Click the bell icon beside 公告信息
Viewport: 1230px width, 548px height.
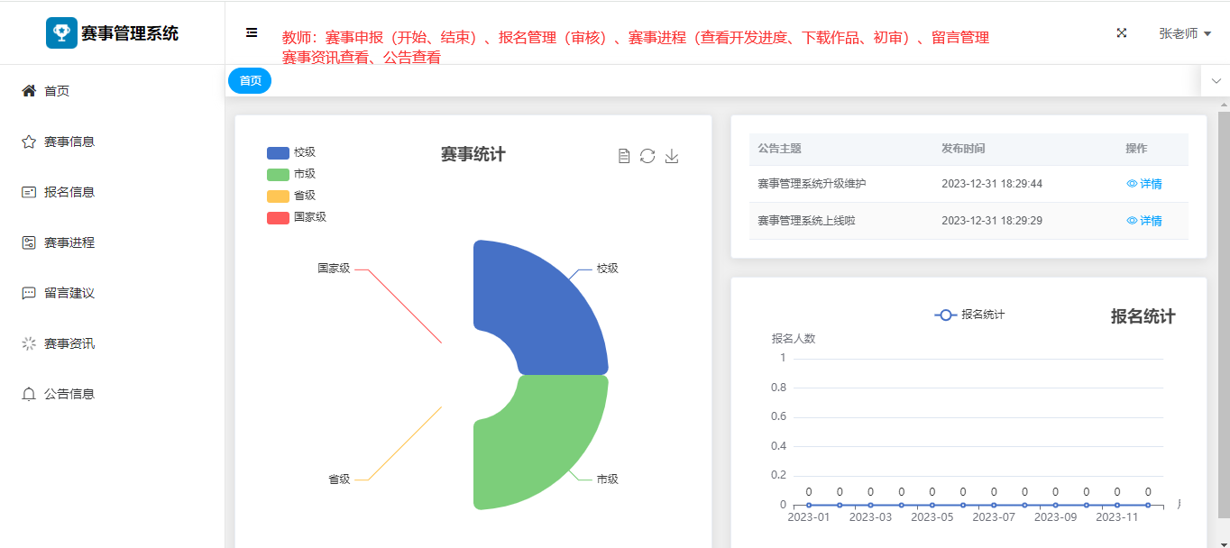[29, 394]
